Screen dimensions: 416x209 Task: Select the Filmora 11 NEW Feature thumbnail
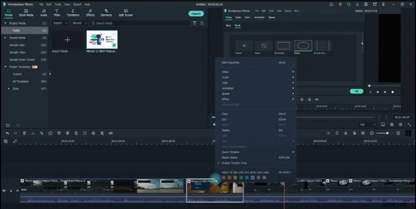point(102,40)
